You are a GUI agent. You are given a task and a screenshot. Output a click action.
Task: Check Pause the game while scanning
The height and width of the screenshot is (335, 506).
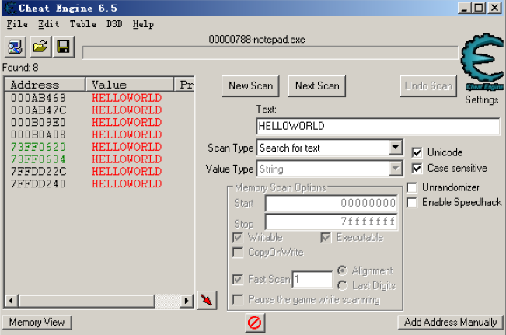(238, 299)
